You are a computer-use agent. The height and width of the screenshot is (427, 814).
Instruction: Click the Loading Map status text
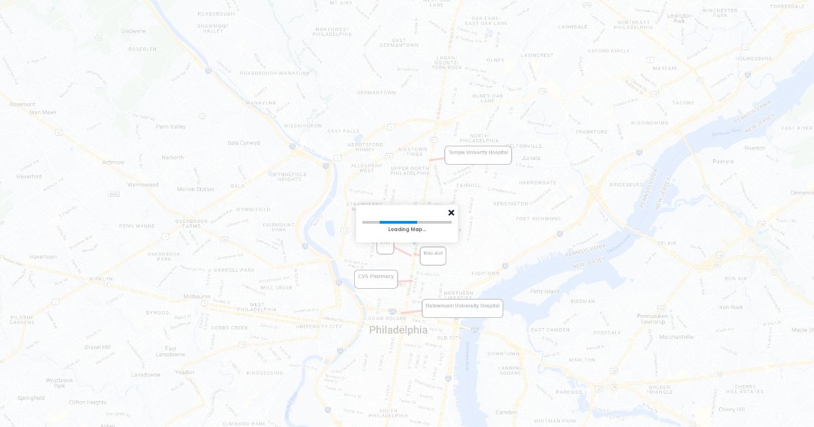tap(407, 230)
